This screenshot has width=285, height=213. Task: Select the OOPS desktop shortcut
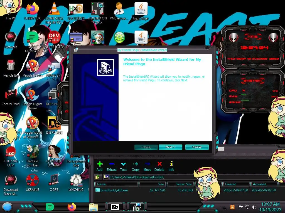coord(54,183)
